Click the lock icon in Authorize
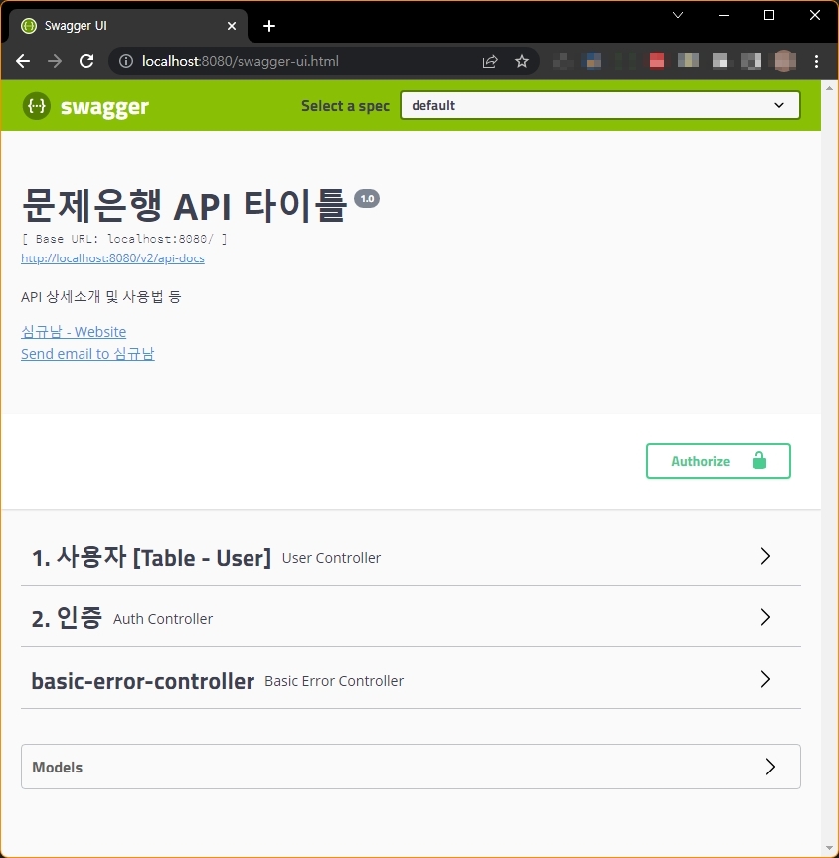This screenshot has height=858, width=839. [759, 460]
